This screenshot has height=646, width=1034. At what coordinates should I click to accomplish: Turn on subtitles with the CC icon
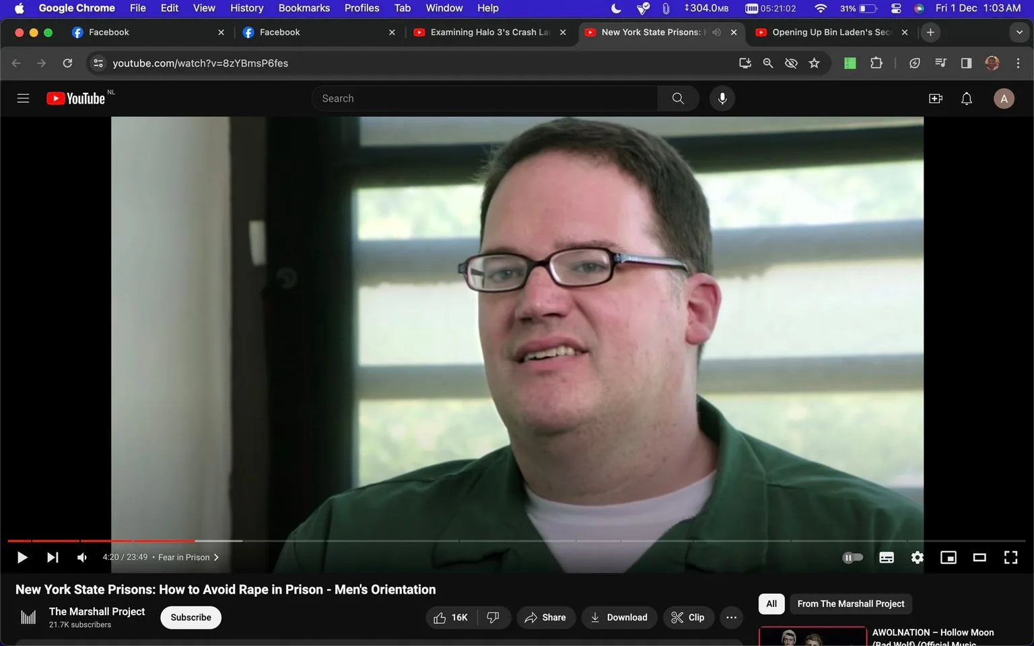click(886, 557)
